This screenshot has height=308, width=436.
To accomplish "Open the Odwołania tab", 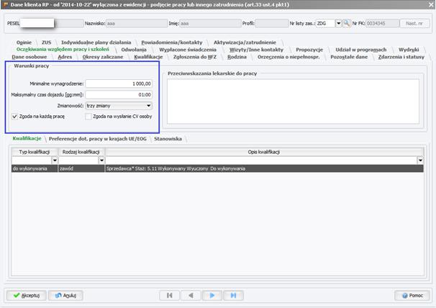I will point(134,50).
